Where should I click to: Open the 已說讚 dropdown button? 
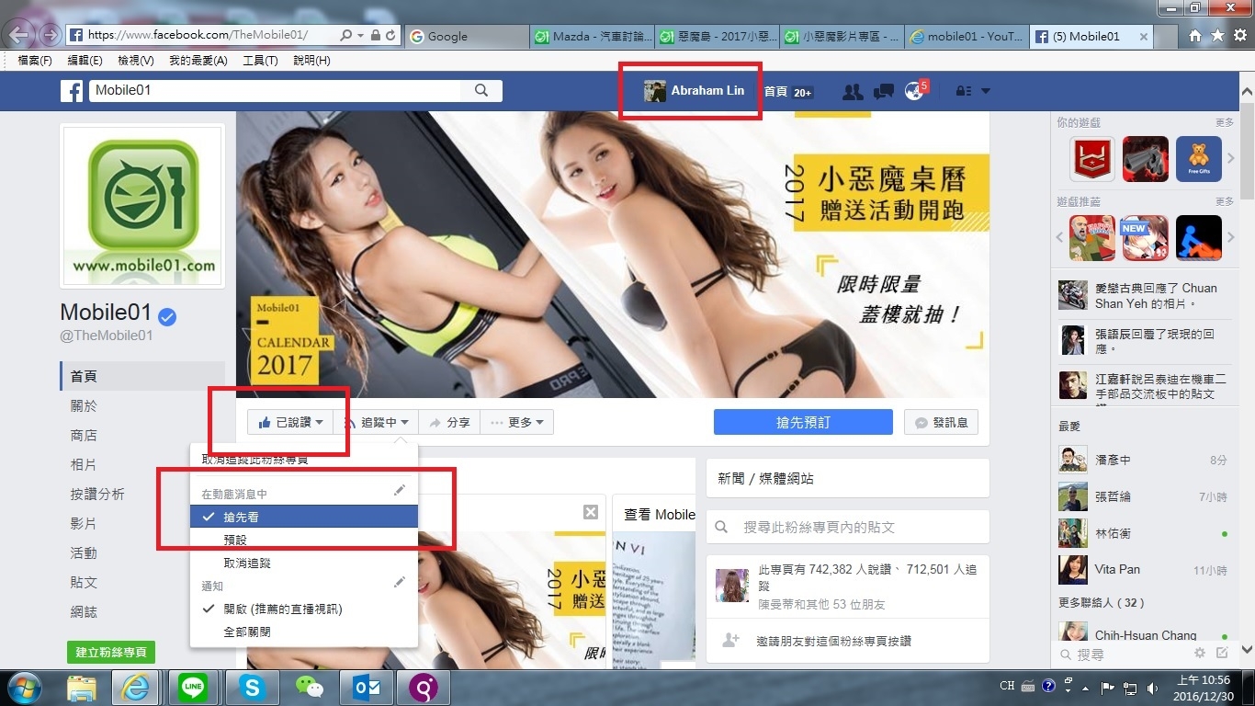[x=290, y=423]
